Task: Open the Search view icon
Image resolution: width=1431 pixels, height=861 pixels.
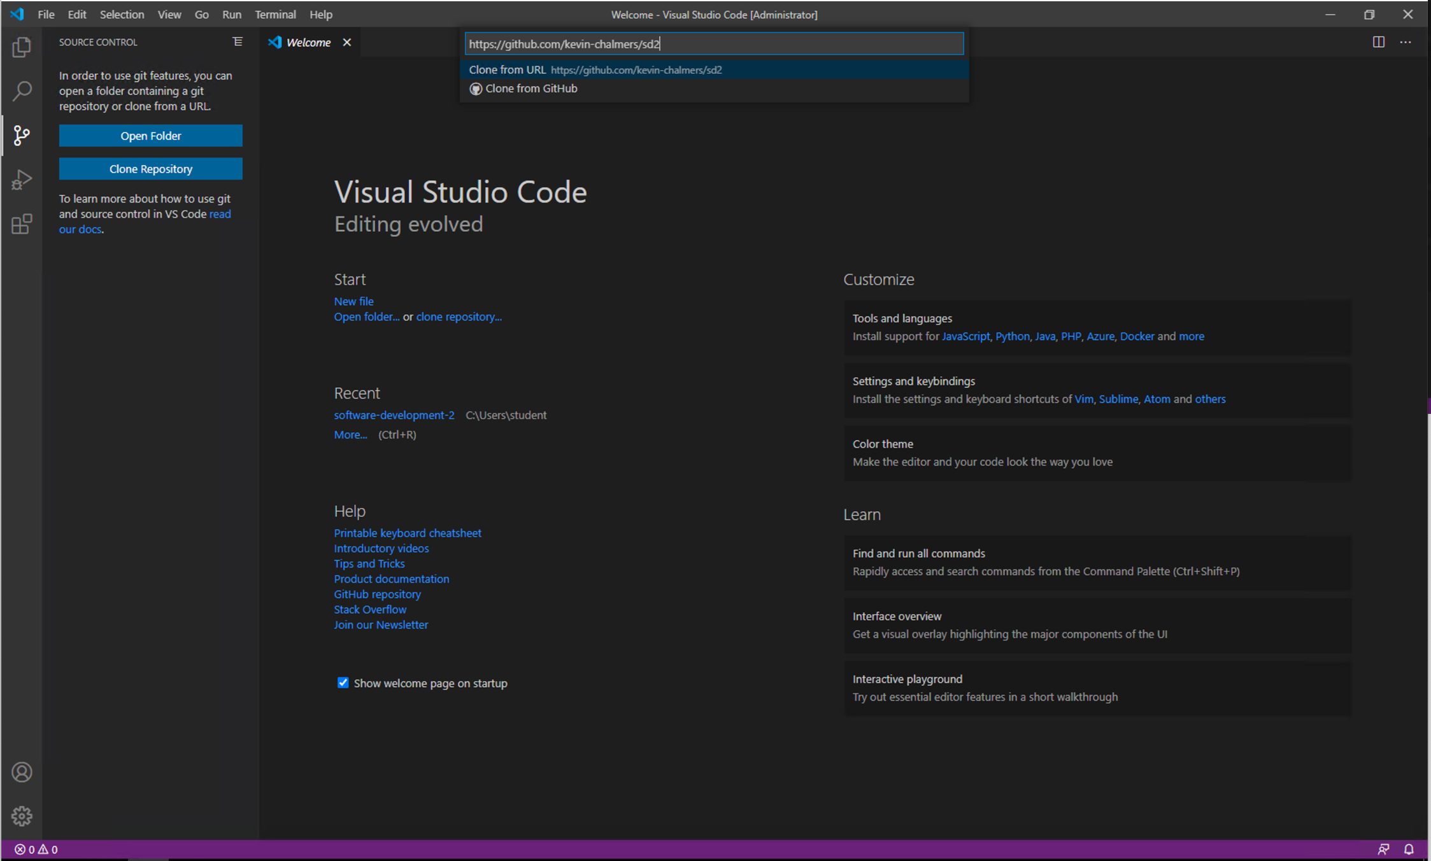Action: (x=22, y=91)
